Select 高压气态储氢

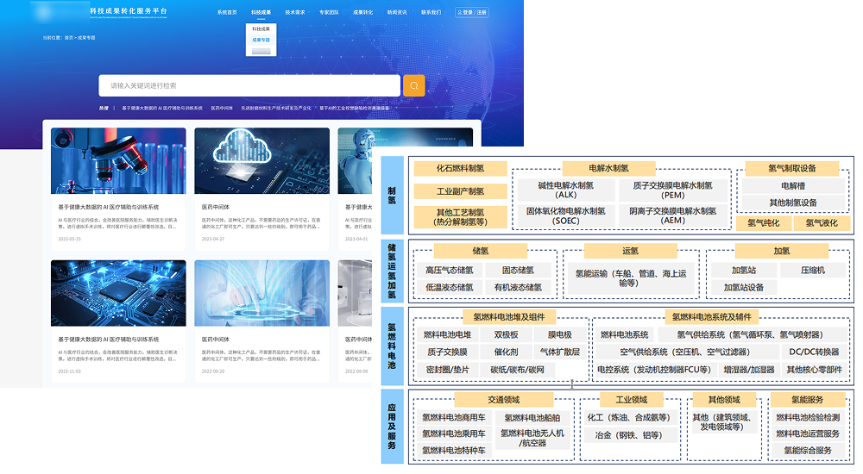pyautogui.click(x=449, y=270)
